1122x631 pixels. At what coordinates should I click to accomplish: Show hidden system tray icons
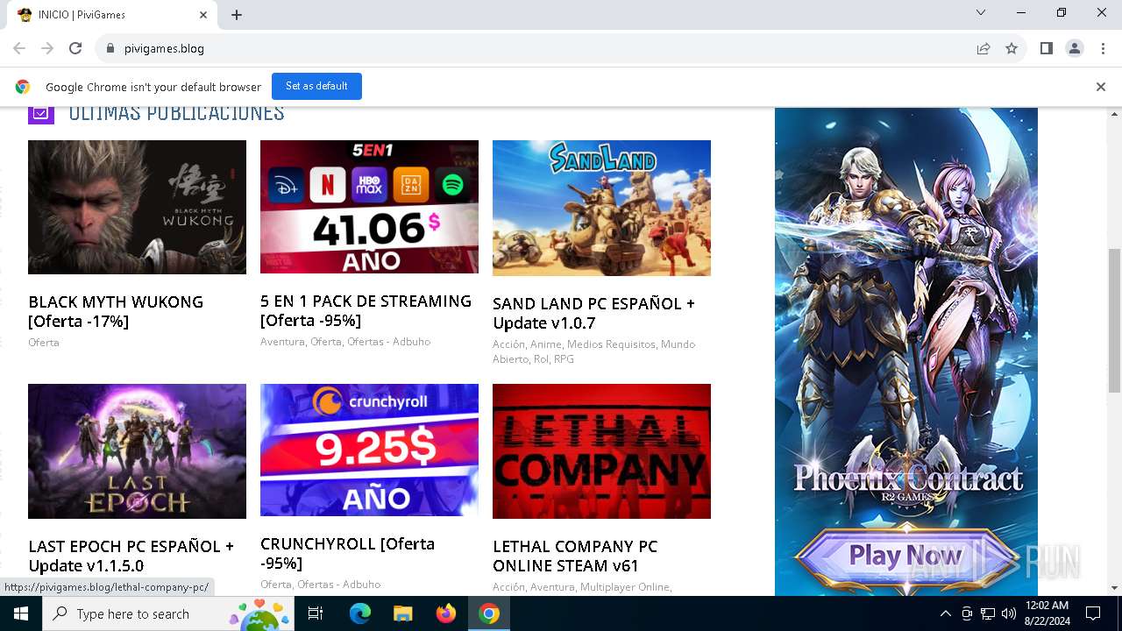coord(945,613)
